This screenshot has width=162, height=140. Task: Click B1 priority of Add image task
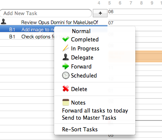(12, 30)
